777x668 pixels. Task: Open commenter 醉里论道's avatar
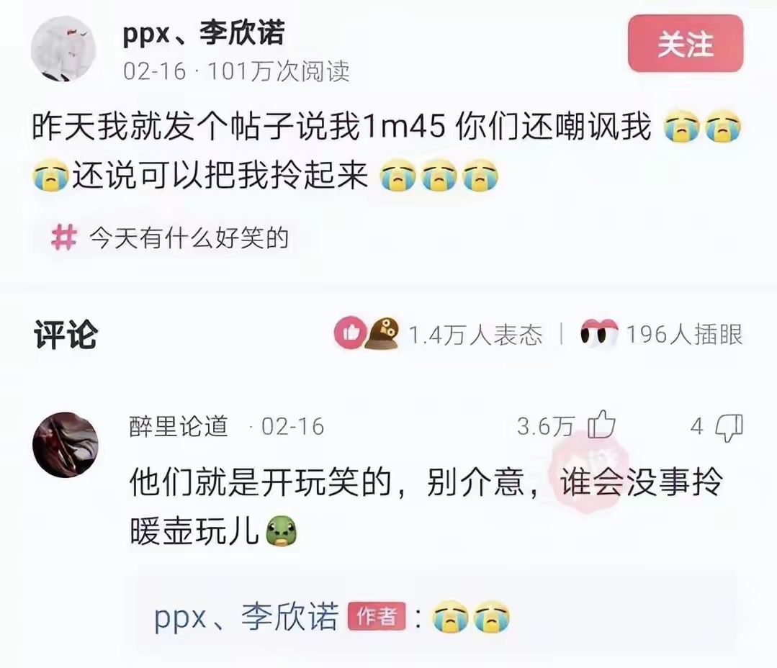point(66,445)
